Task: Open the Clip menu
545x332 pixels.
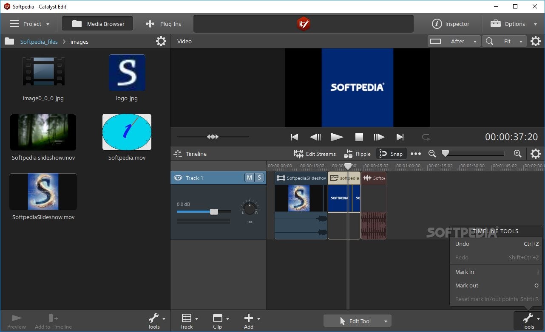Action: point(220,321)
